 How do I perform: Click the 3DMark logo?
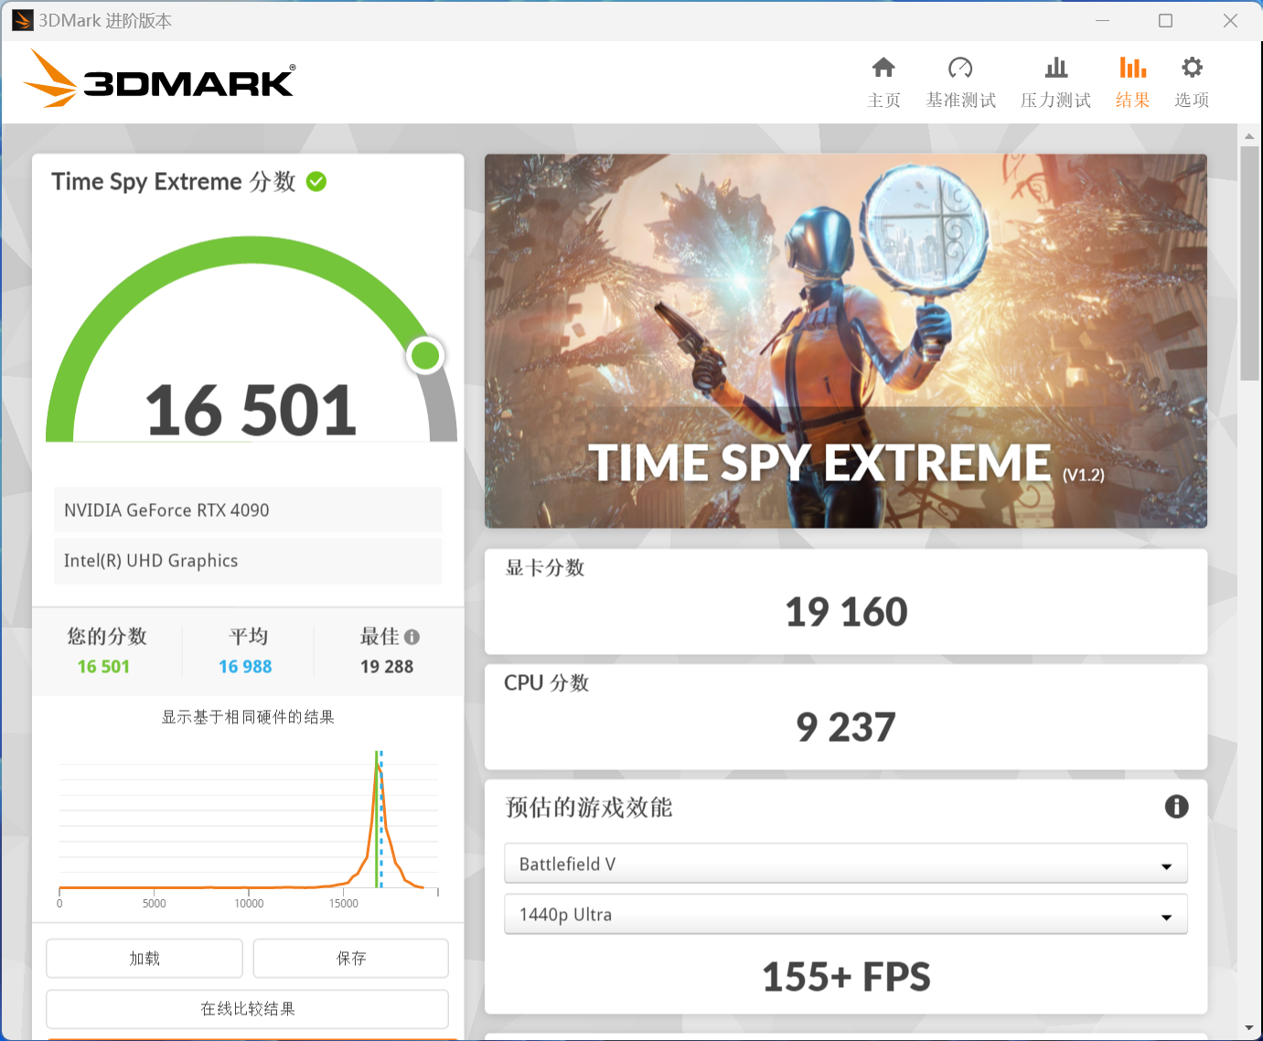(159, 79)
